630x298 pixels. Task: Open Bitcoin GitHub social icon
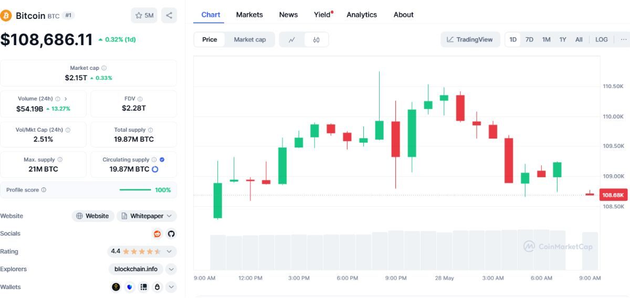click(x=171, y=233)
